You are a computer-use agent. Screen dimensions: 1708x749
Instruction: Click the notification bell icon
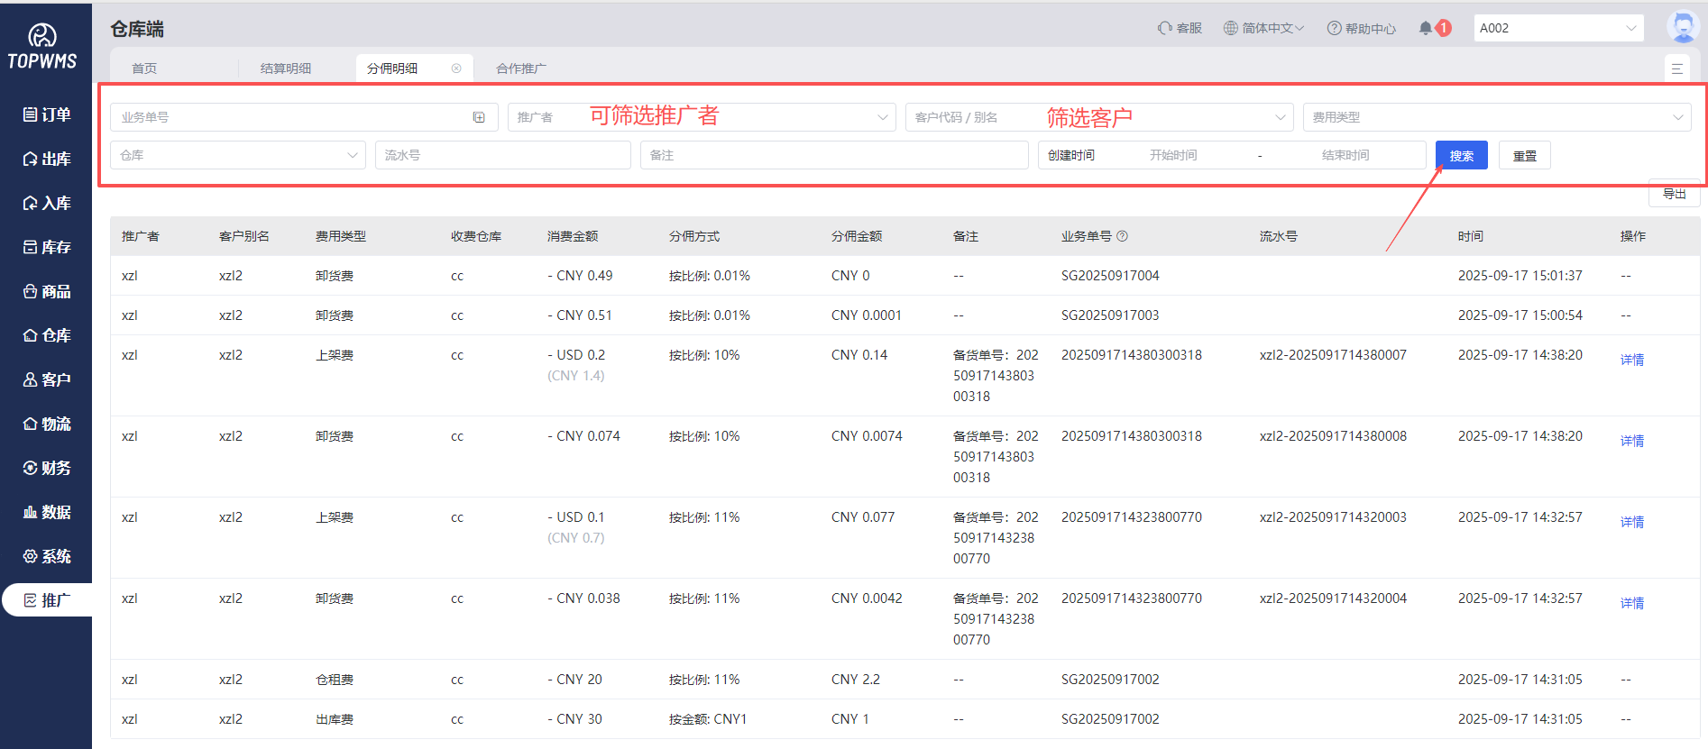click(x=1426, y=28)
